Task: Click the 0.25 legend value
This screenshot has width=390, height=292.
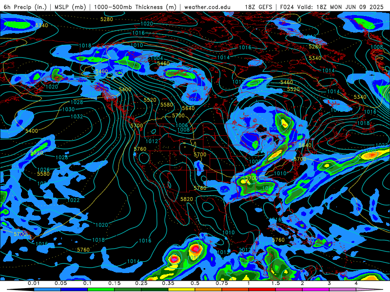Action: (x=141, y=283)
